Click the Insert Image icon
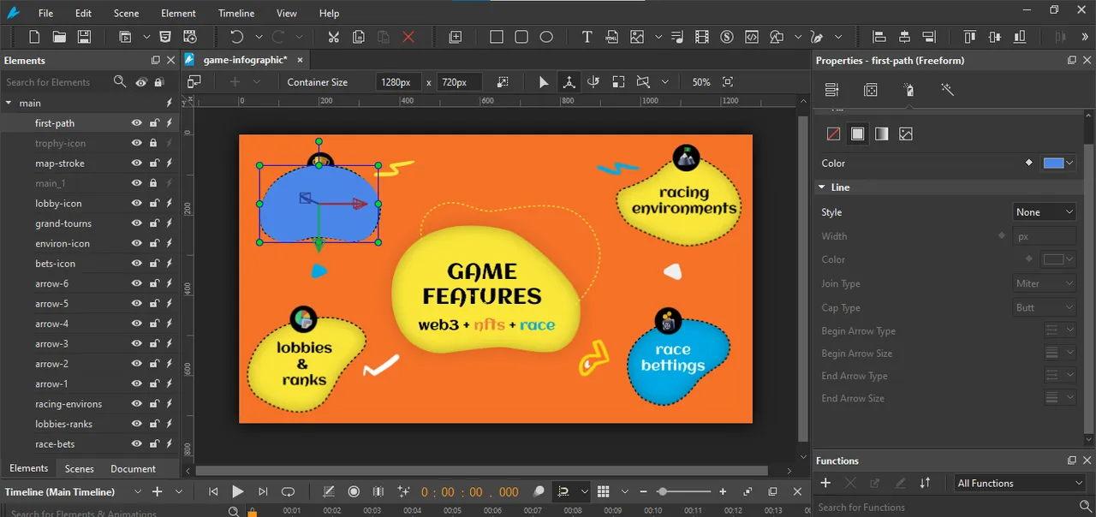 [x=637, y=37]
